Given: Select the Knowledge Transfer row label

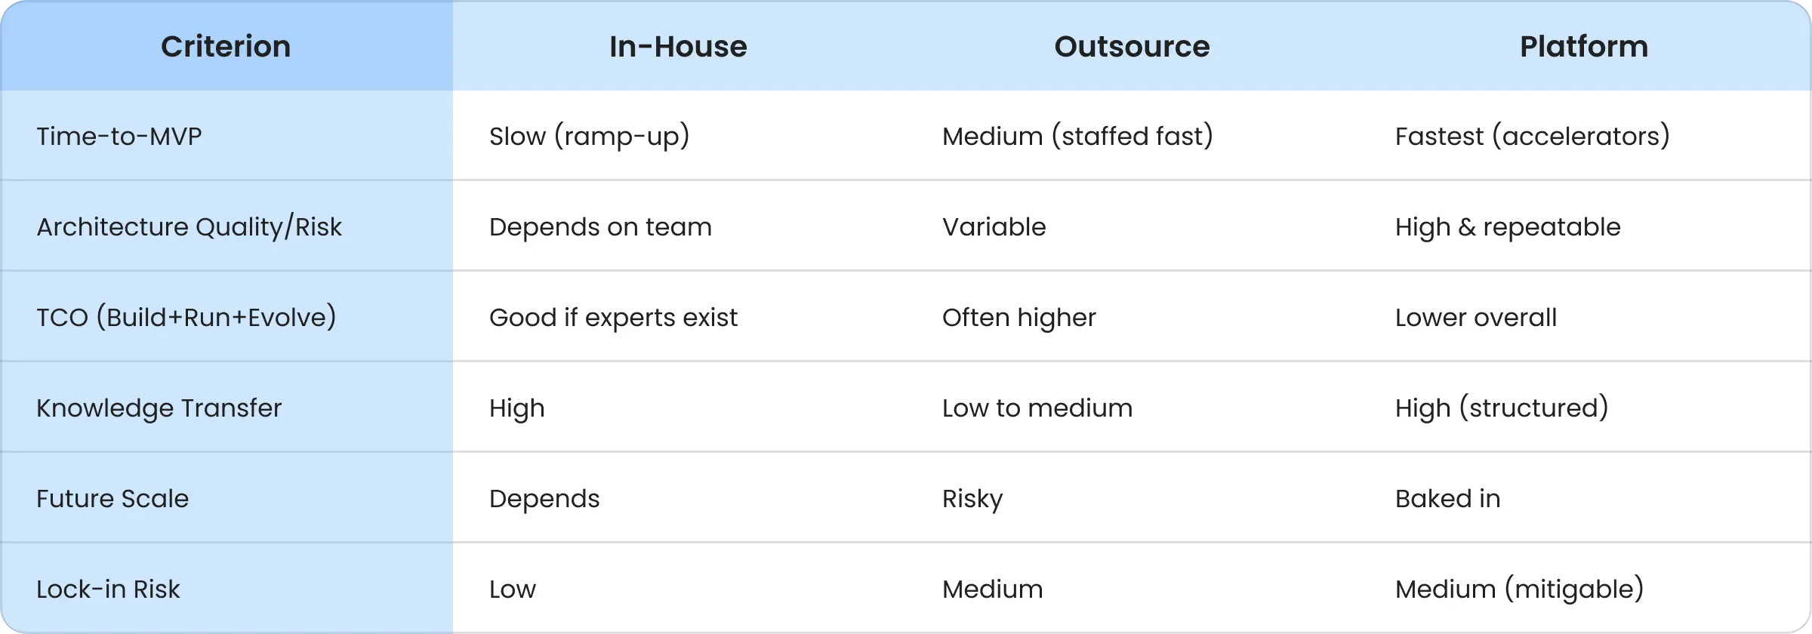Looking at the screenshot, I should click(x=159, y=408).
